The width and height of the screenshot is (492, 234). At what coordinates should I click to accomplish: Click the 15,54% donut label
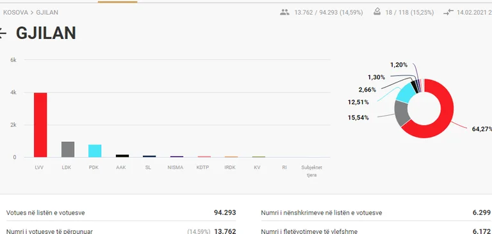(358, 118)
